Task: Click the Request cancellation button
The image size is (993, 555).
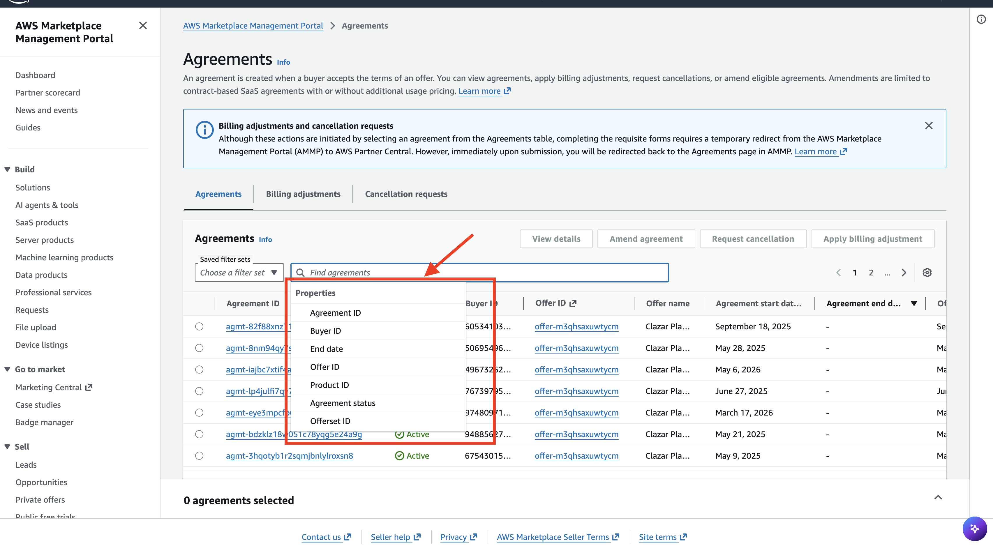Action: click(753, 238)
